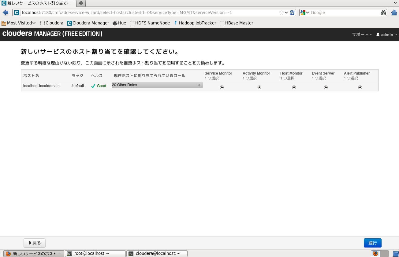Image resolution: width=399 pixels, height=257 pixels.
Task: Click the Firefox window taskbar button
Action: 34,254
